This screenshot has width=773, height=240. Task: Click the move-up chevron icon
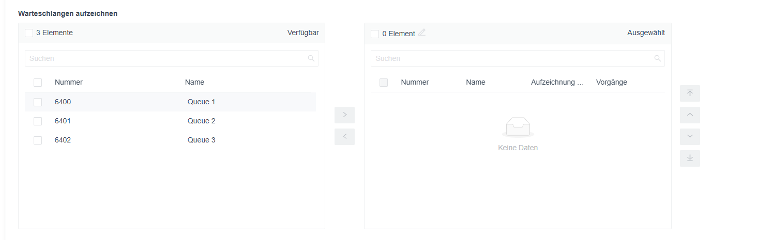pyautogui.click(x=690, y=115)
